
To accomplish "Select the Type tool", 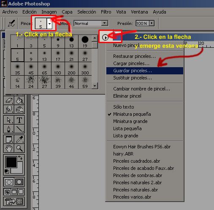I will tap(19, 120).
